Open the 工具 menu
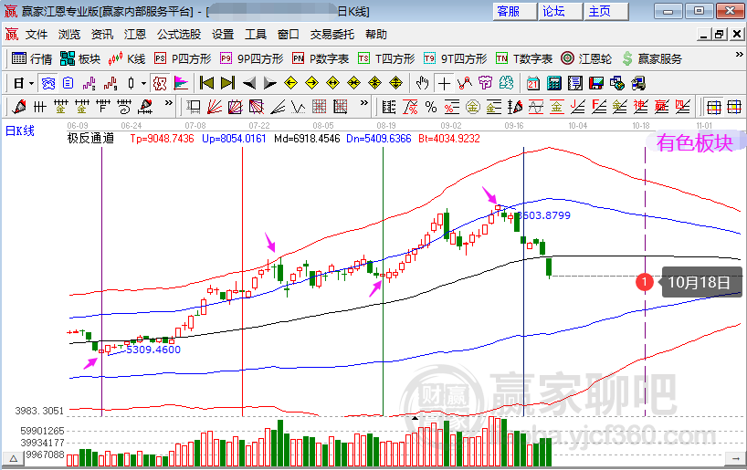 tap(256, 35)
